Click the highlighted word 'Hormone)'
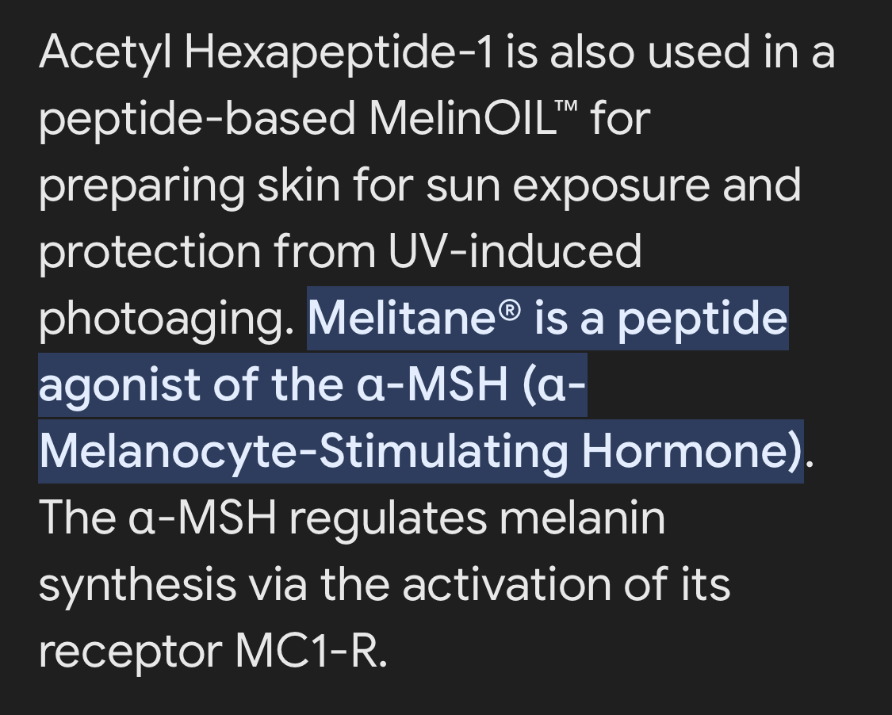 pyautogui.click(x=692, y=452)
